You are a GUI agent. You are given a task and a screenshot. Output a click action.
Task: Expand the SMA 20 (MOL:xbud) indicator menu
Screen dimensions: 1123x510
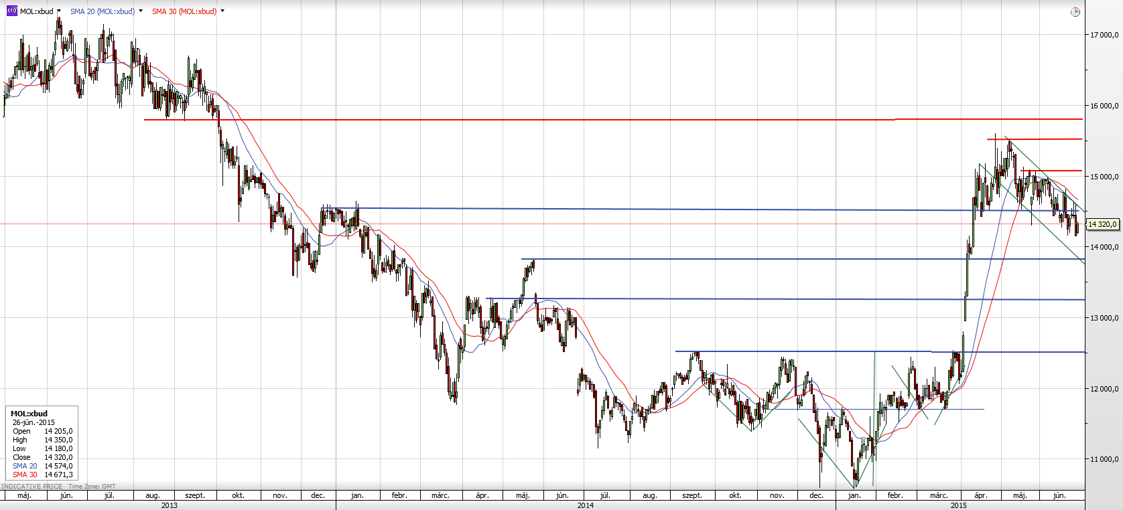click(x=141, y=11)
